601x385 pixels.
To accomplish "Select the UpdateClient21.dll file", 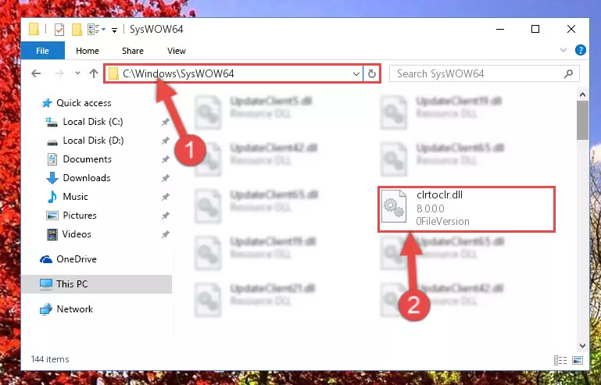I will (x=253, y=299).
